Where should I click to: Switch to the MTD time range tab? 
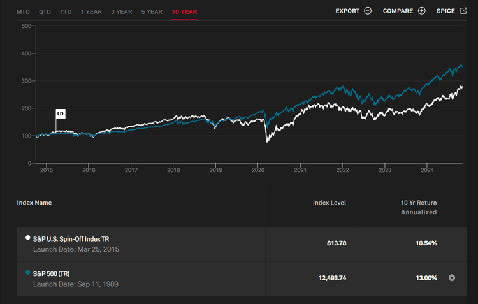pyautogui.click(x=23, y=12)
